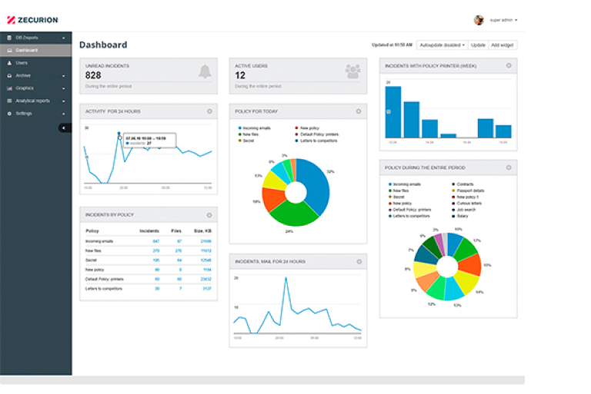Open Analytical reports in the sidebar
Image resolution: width=591 pixels, height=394 pixels.
36,101
